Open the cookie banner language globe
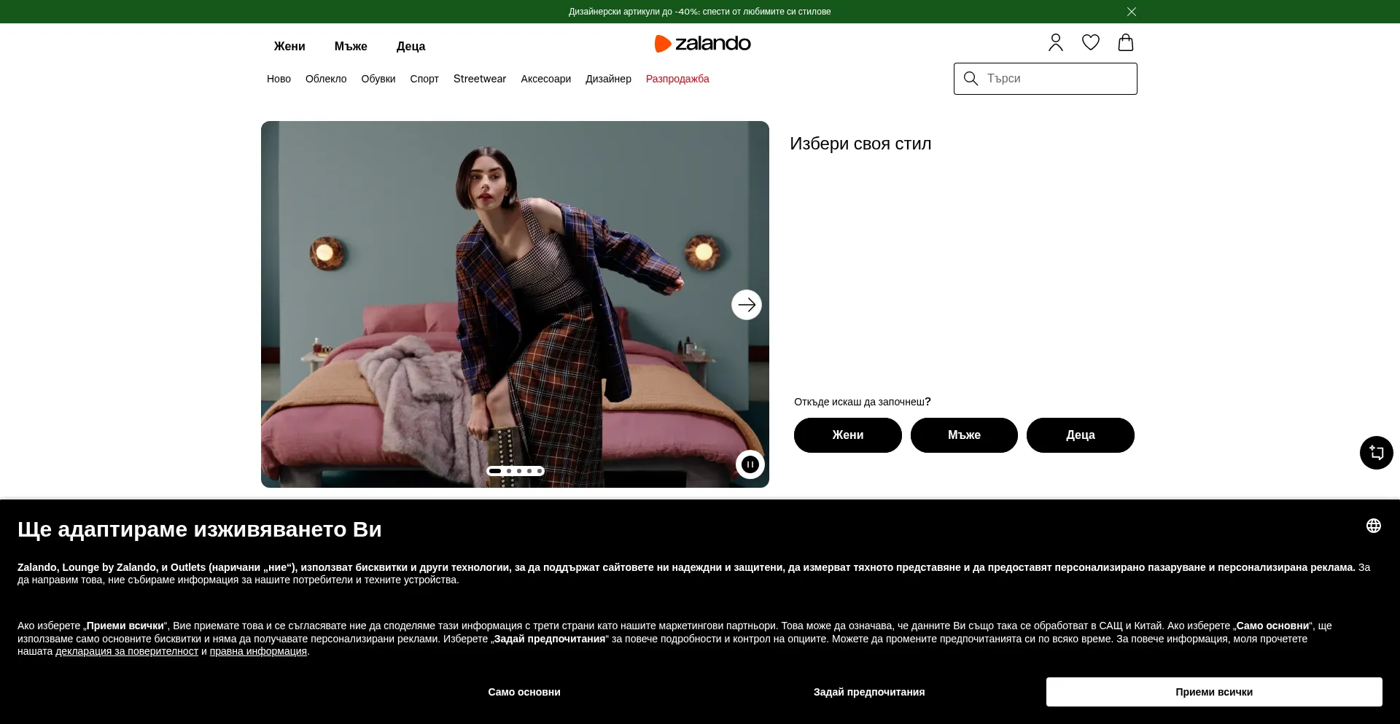Viewport: 1400px width, 724px height. (1374, 526)
